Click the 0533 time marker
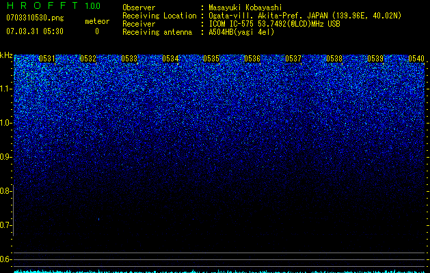This screenshot has height=273, width=430. point(129,58)
